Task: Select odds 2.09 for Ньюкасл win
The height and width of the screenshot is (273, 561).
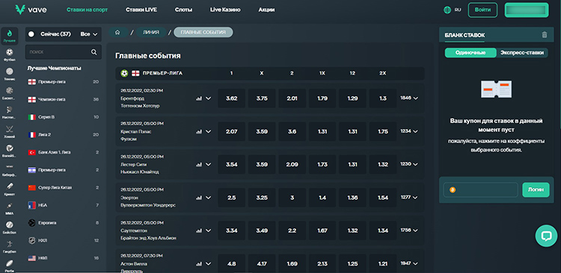Action: [292, 165]
